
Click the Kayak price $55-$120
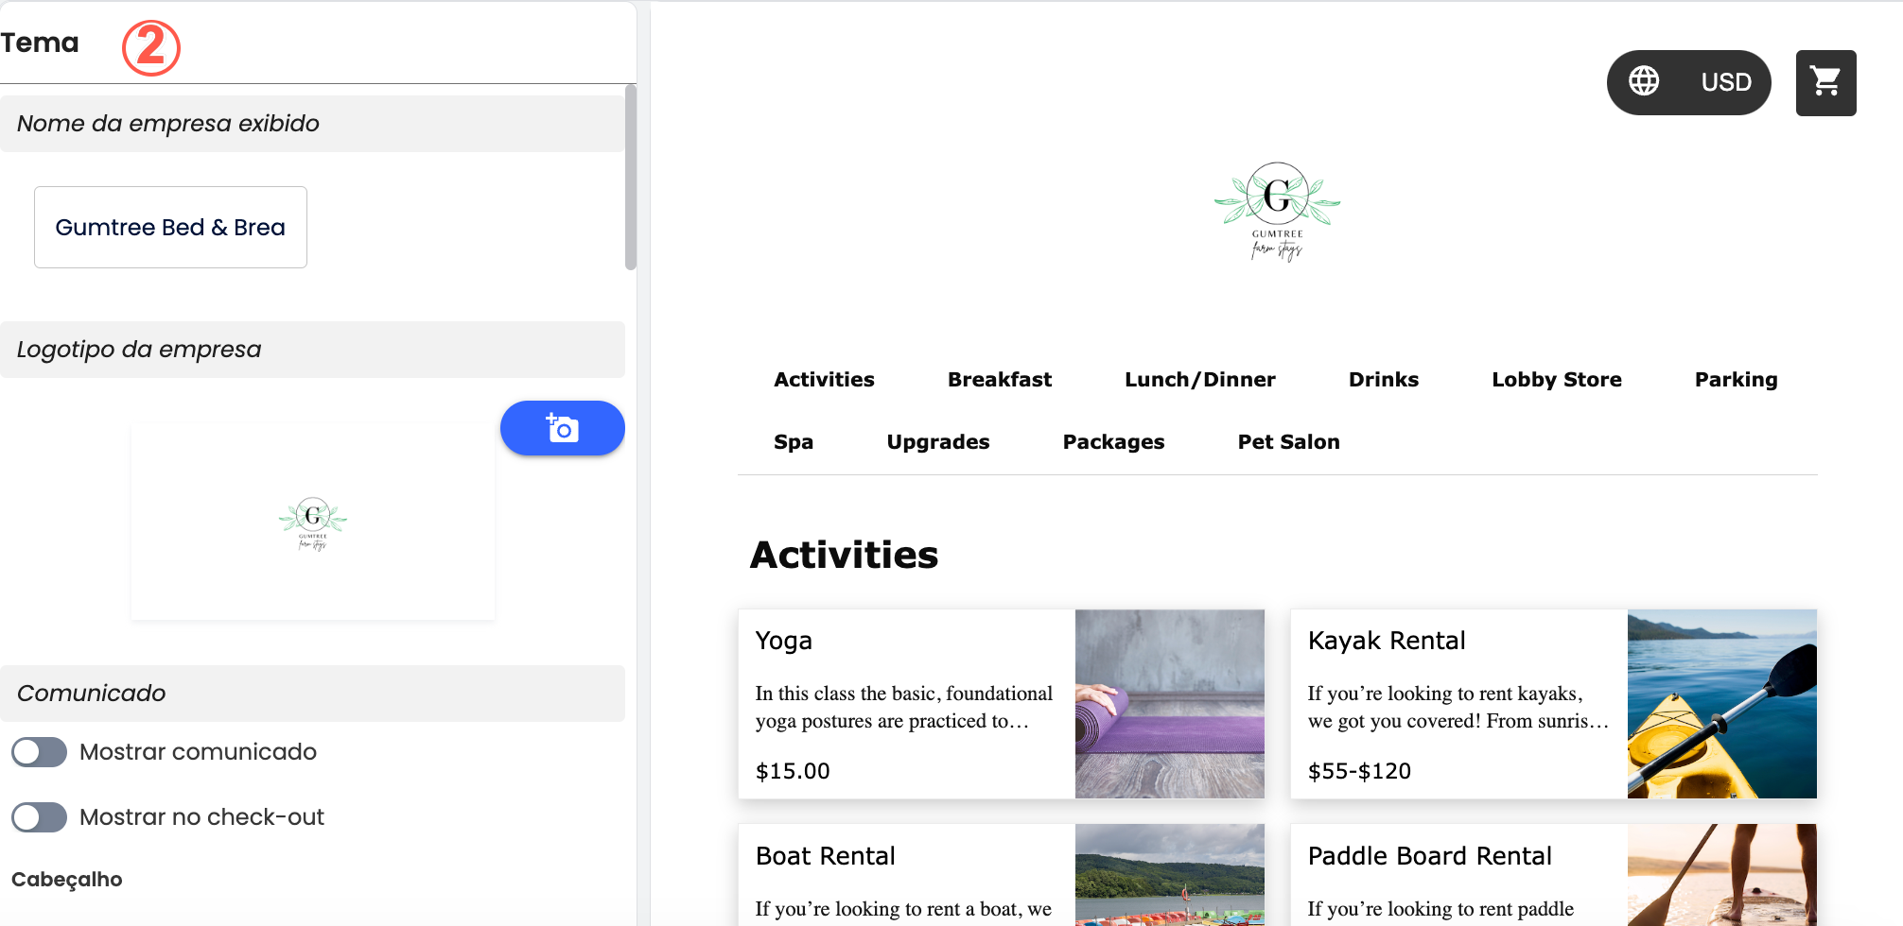[x=1359, y=771]
